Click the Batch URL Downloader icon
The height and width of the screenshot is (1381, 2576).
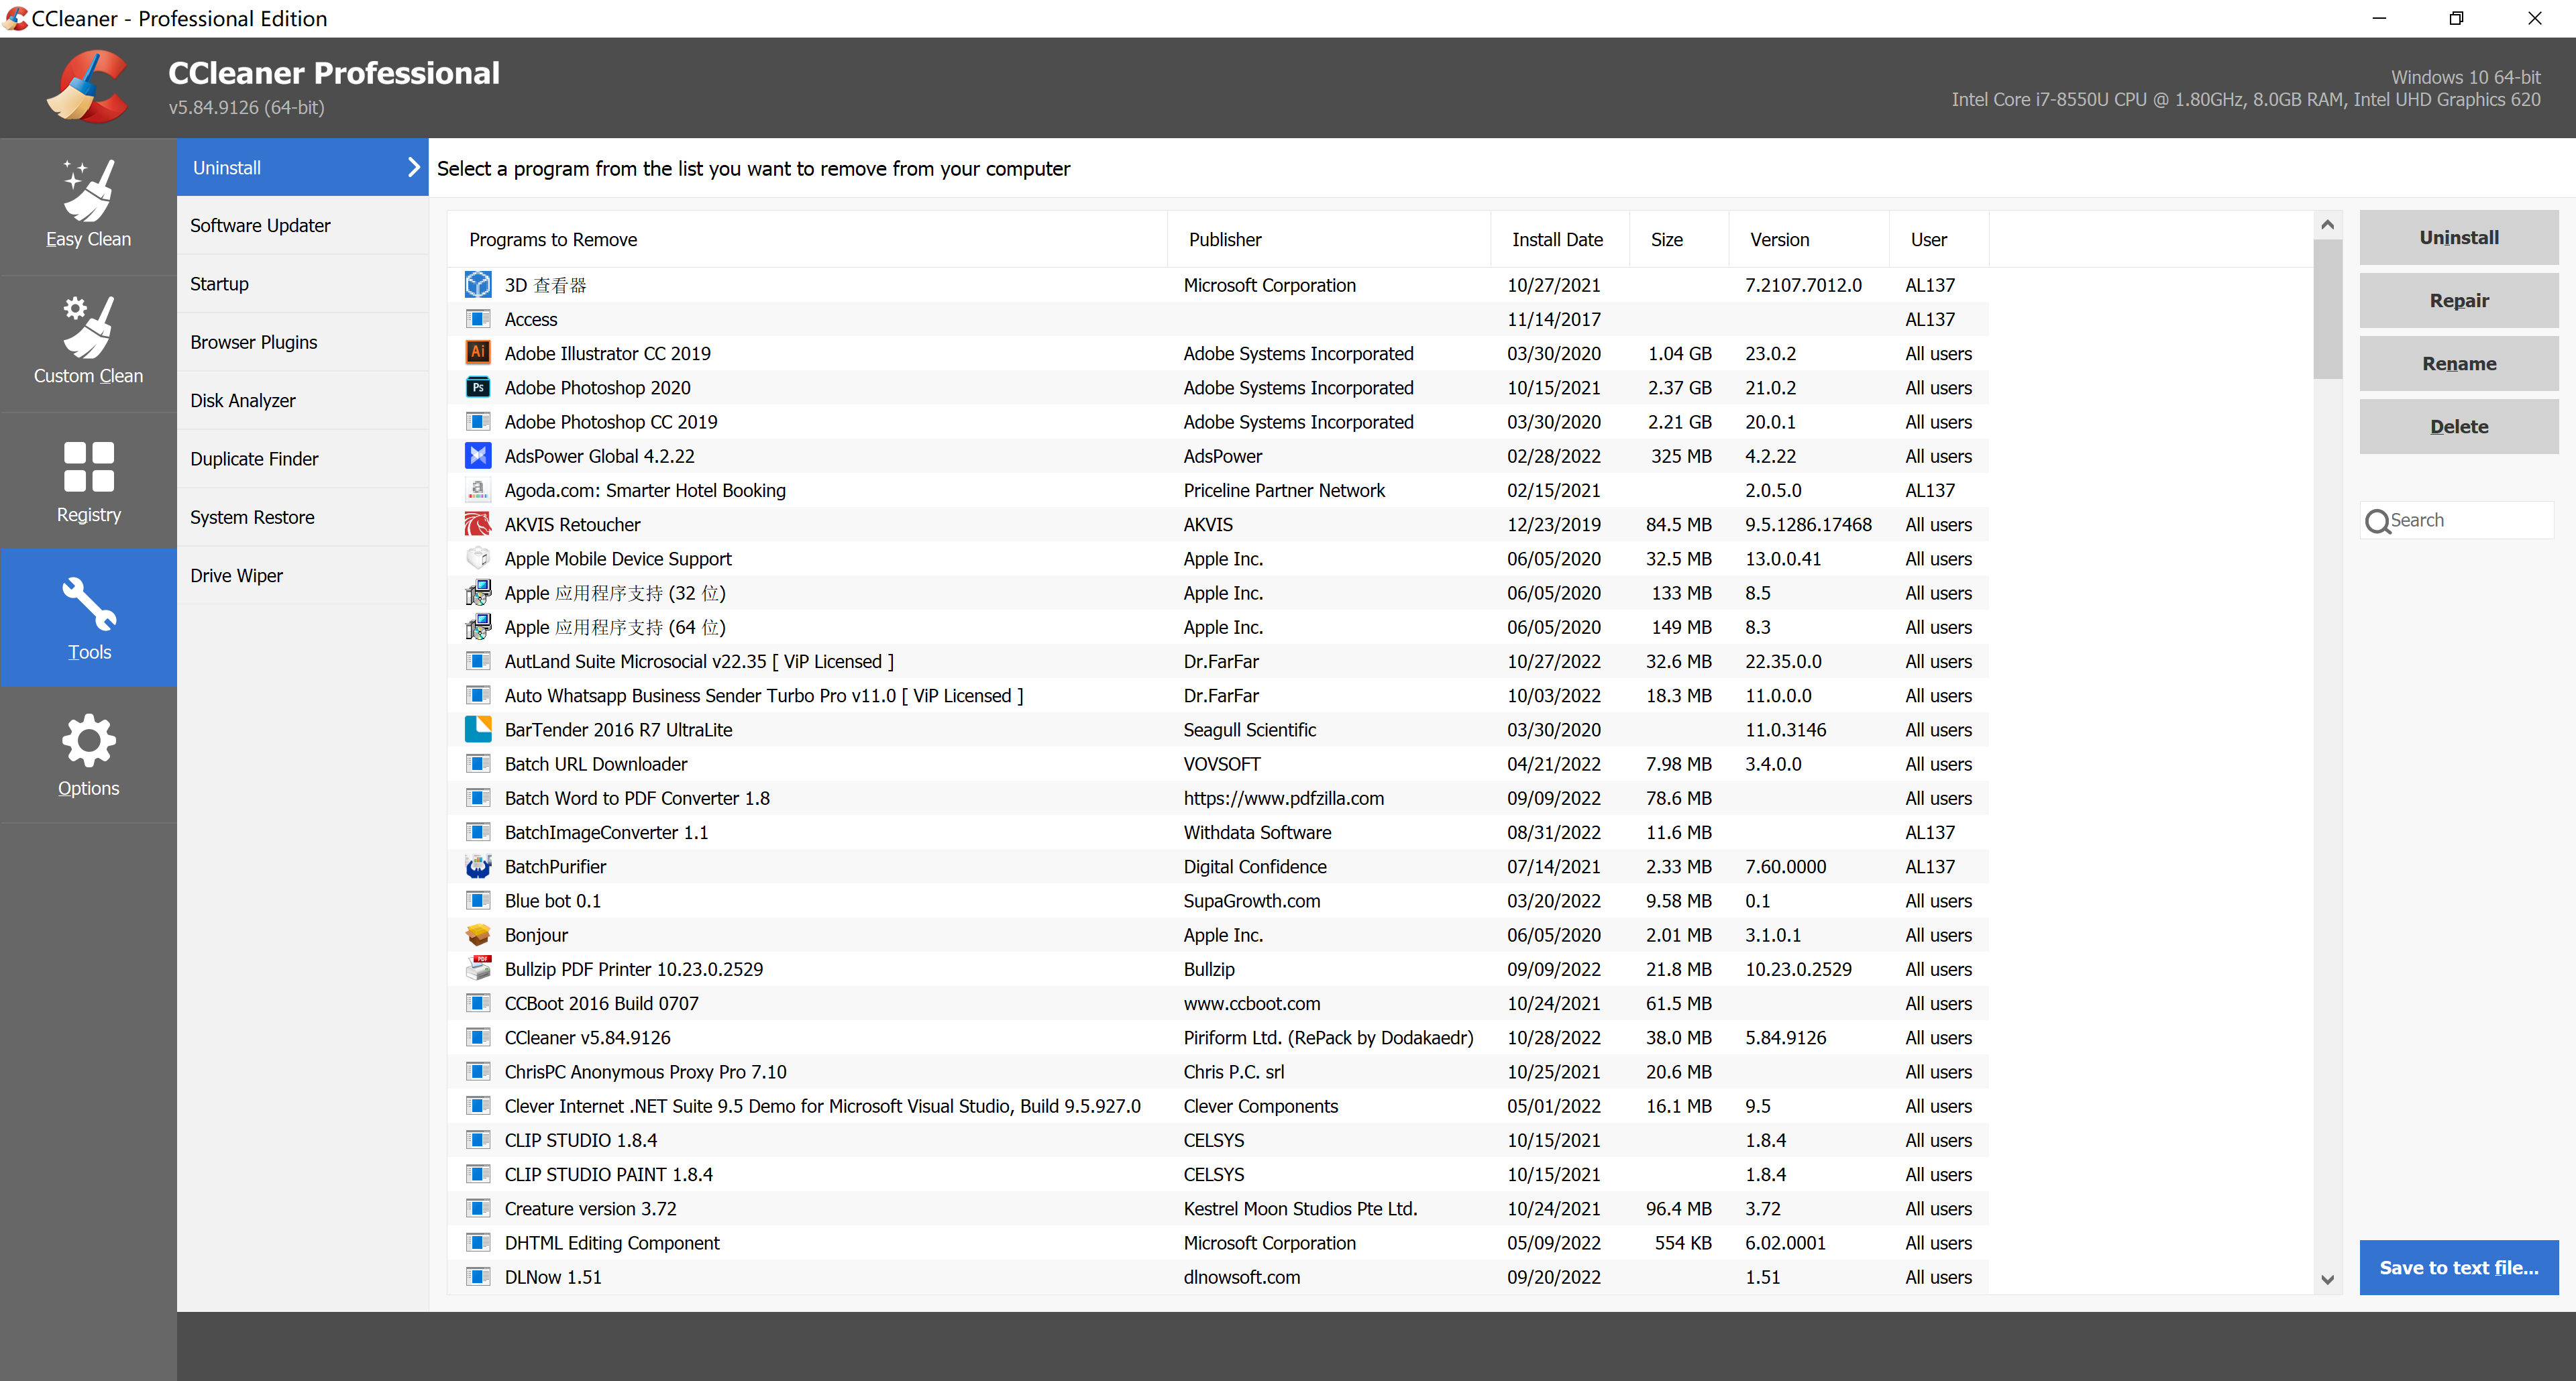(x=478, y=764)
